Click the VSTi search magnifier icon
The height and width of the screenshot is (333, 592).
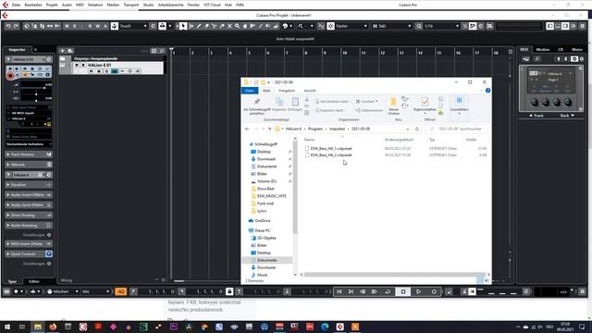tap(537, 59)
